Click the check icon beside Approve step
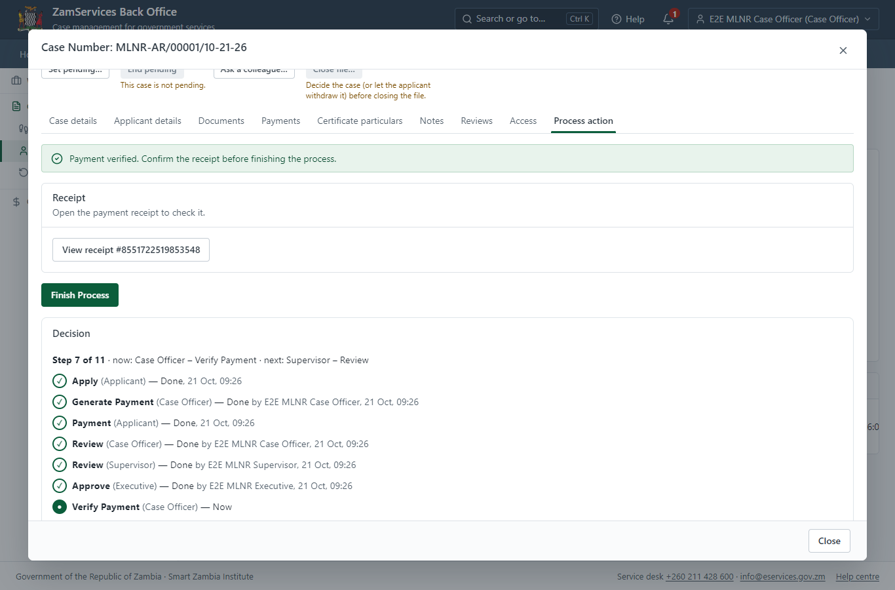The height and width of the screenshot is (590, 895). 60,486
